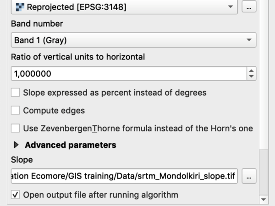The width and height of the screenshot is (275, 206).
Task: Open the Band 1 (Gray) dropdown
Action: pyautogui.click(x=133, y=40)
